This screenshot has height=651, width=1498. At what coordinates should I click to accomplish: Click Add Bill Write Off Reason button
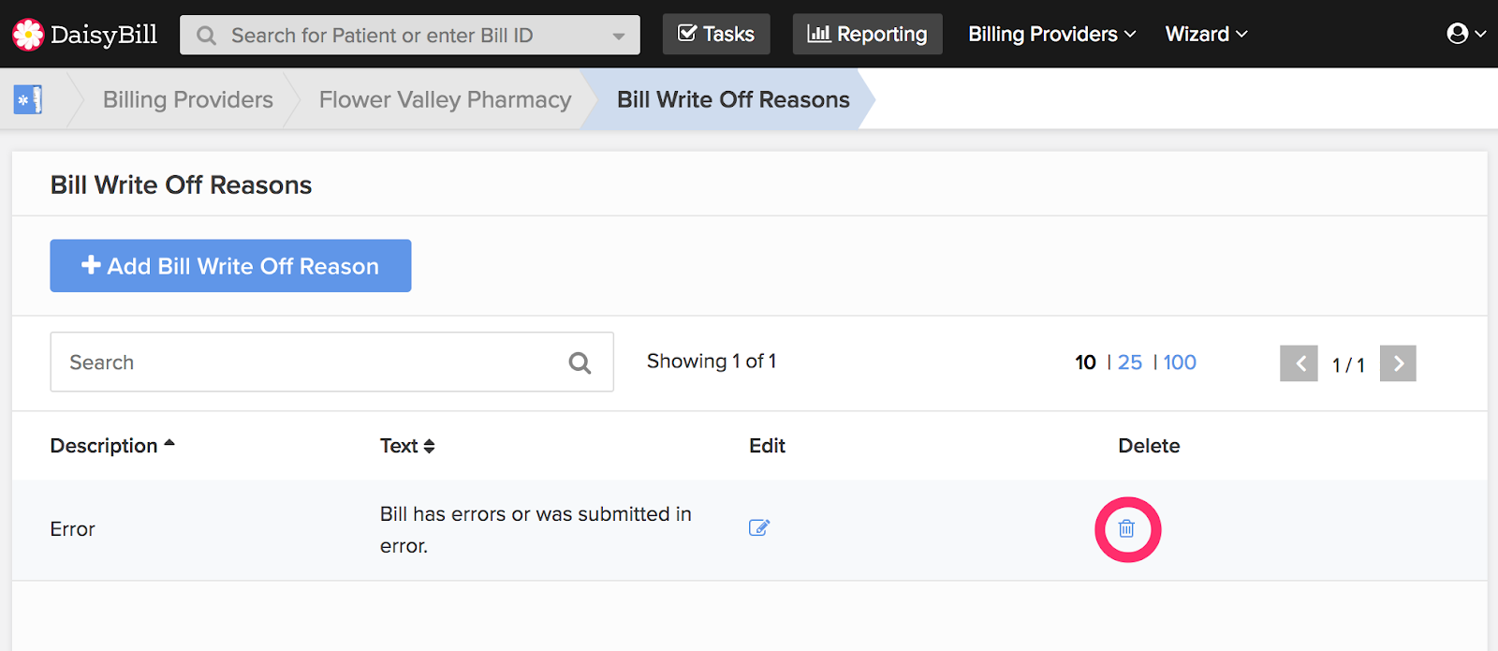(230, 266)
